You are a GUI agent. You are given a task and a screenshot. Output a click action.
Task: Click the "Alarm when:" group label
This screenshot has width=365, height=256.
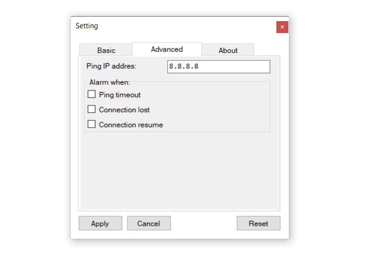click(110, 82)
